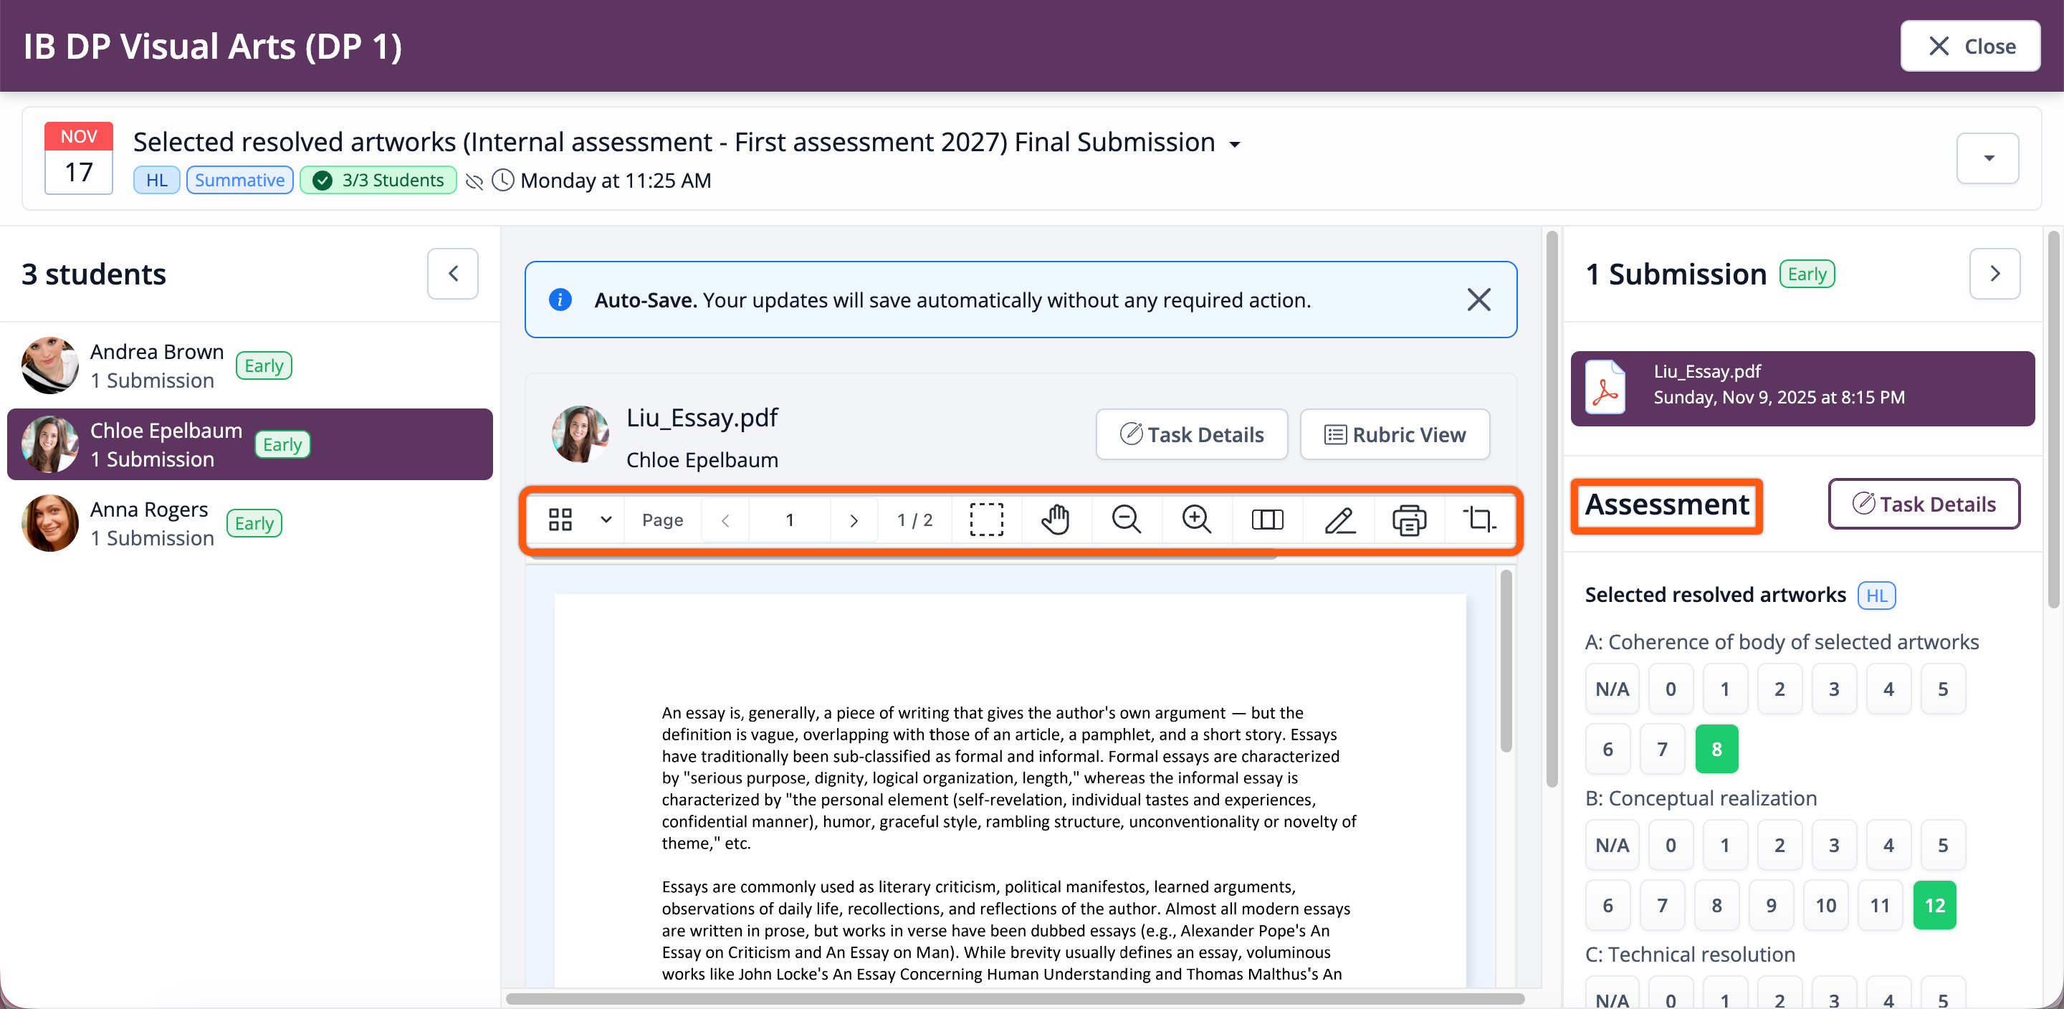
Task: Select the pen annotation tool
Action: (1339, 520)
